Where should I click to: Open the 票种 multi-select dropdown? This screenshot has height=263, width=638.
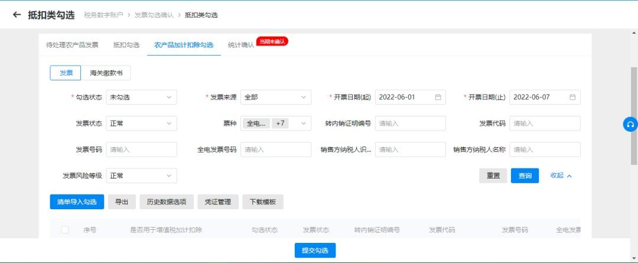(275, 124)
